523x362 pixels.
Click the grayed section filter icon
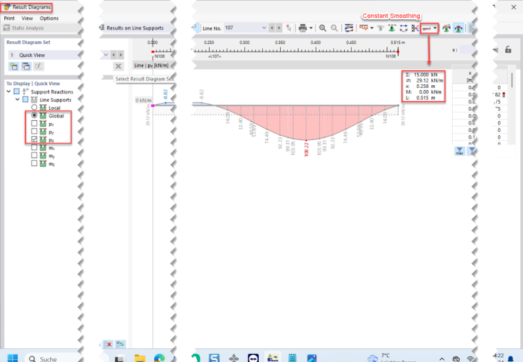point(381,28)
